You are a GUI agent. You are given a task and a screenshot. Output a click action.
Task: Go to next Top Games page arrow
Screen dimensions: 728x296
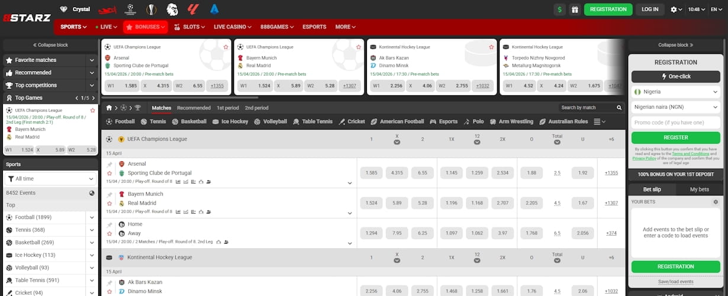[x=92, y=98]
